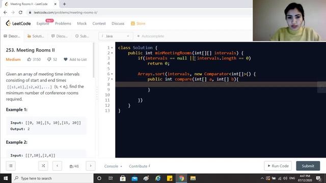Open the Description tab

(x=12, y=36)
